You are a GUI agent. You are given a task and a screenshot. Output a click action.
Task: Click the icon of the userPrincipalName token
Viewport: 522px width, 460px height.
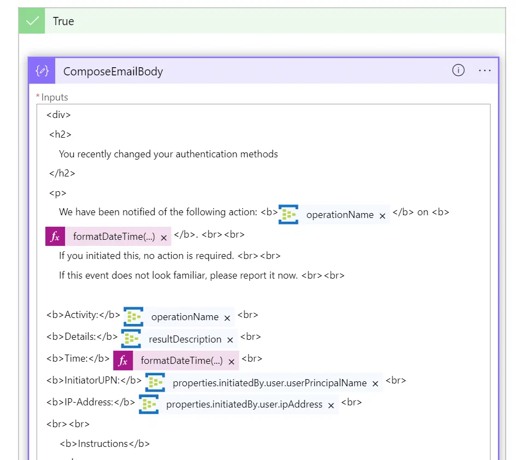tap(155, 382)
